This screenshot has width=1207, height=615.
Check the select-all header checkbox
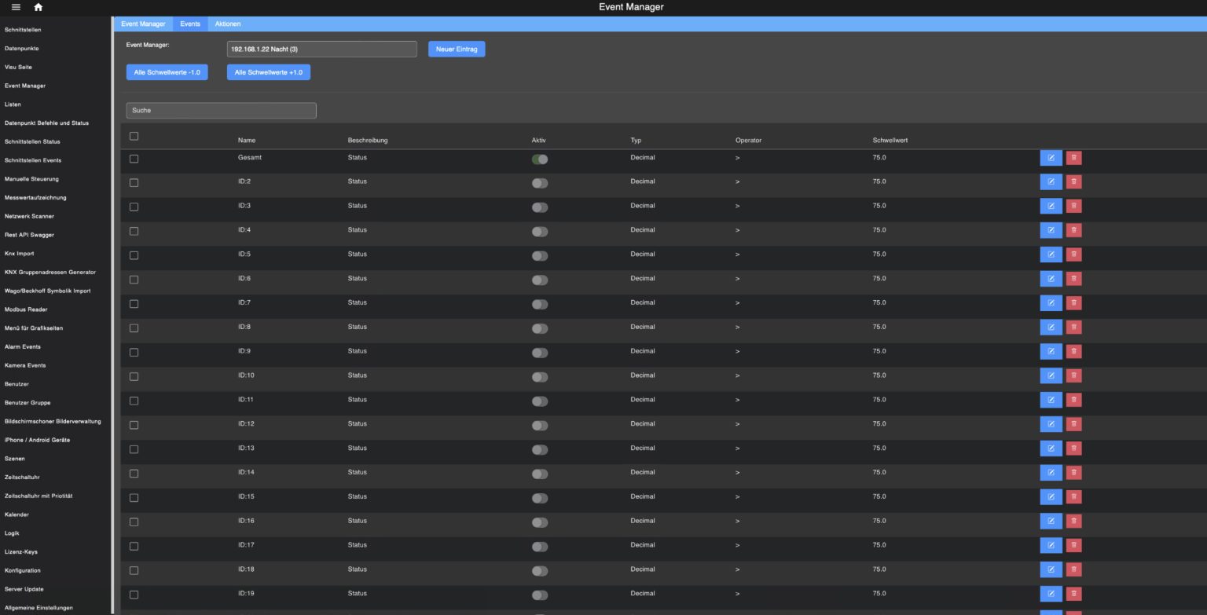[134, 137]
